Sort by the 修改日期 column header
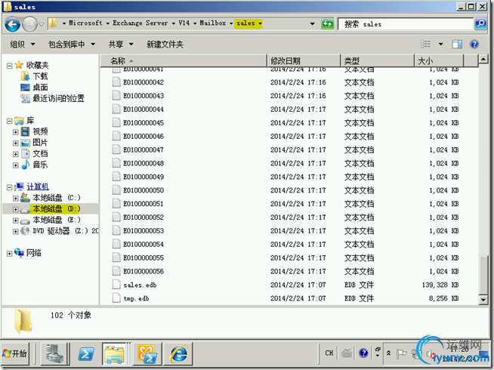 304,60
